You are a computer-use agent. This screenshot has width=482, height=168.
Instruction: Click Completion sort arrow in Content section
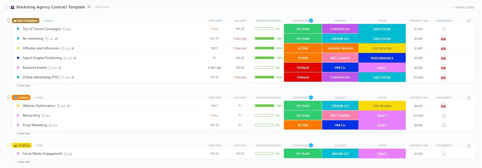pos(311,97)
